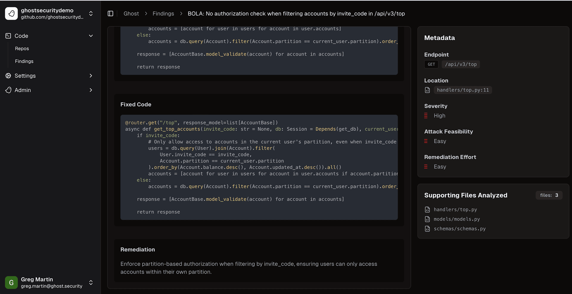Open the ghostsecuritydemo organization switcher
This screenshot has height=294, width=572.
pos(91,14)
